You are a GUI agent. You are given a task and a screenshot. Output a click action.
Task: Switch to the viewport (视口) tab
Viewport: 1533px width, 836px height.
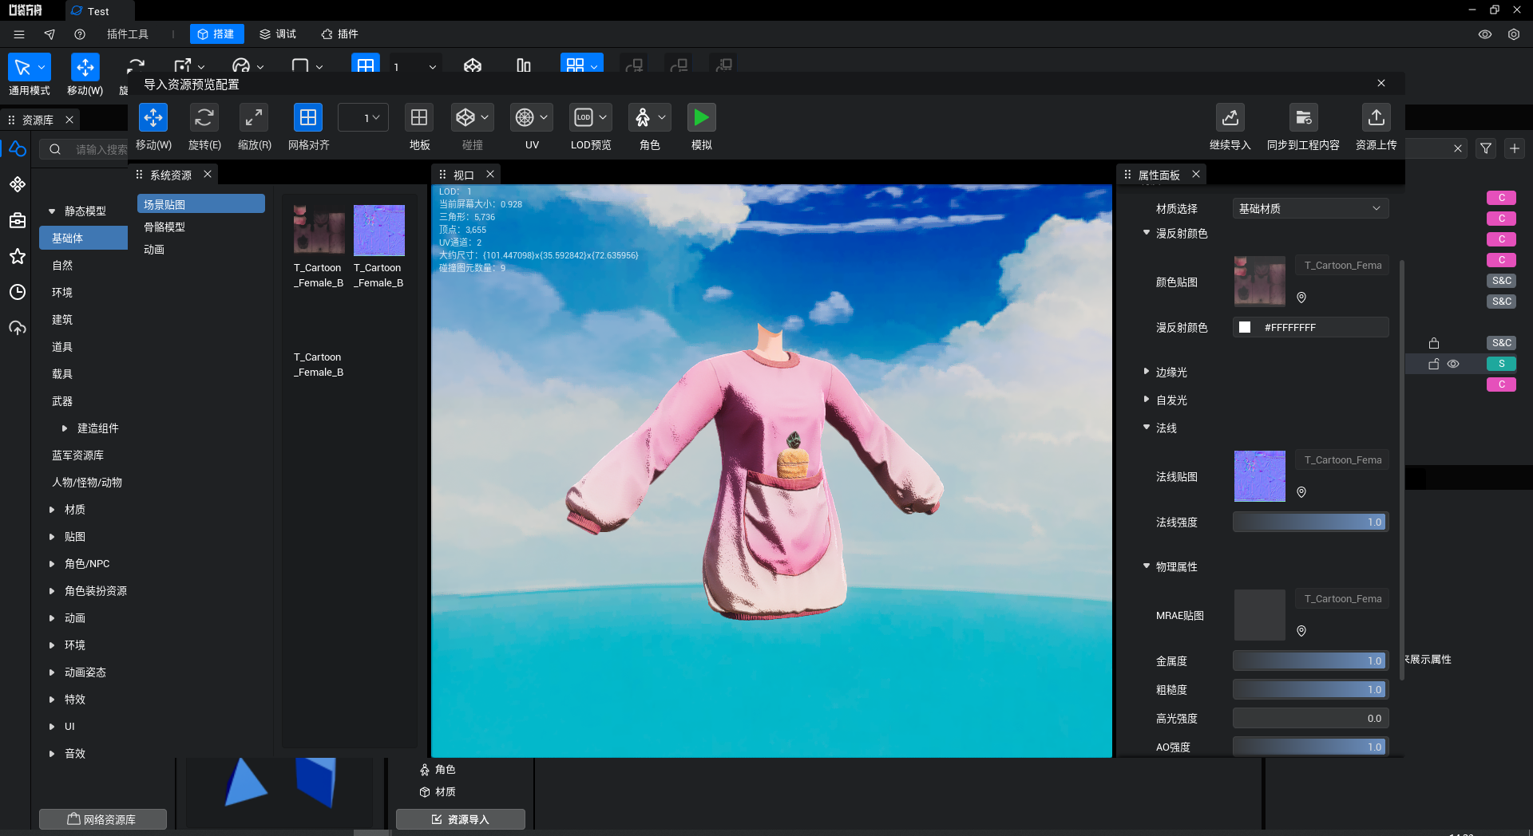pos(463,175)
